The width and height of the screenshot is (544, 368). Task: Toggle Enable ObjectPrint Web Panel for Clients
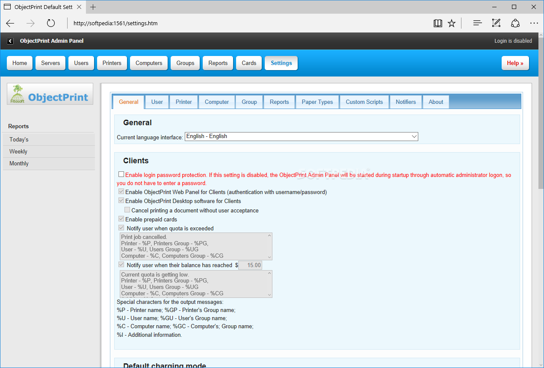click(x=121, y=191)
